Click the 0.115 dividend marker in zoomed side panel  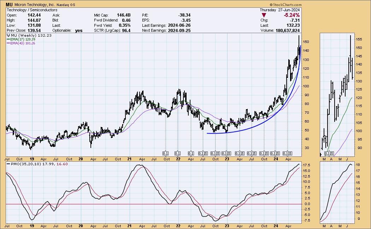click(329, 154)
